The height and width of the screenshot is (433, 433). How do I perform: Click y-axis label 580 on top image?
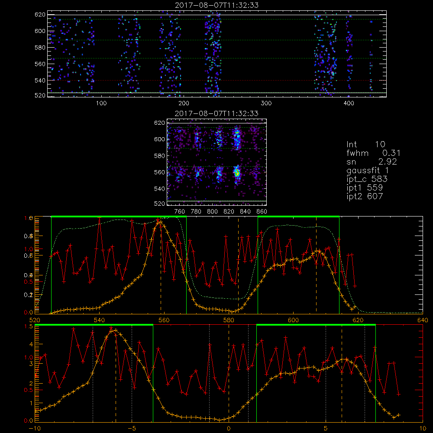coord(40,48)
